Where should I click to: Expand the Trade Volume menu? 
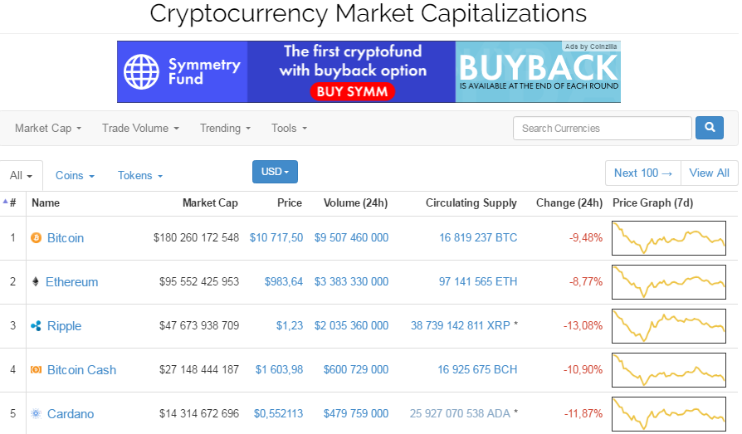click(140, 129)
